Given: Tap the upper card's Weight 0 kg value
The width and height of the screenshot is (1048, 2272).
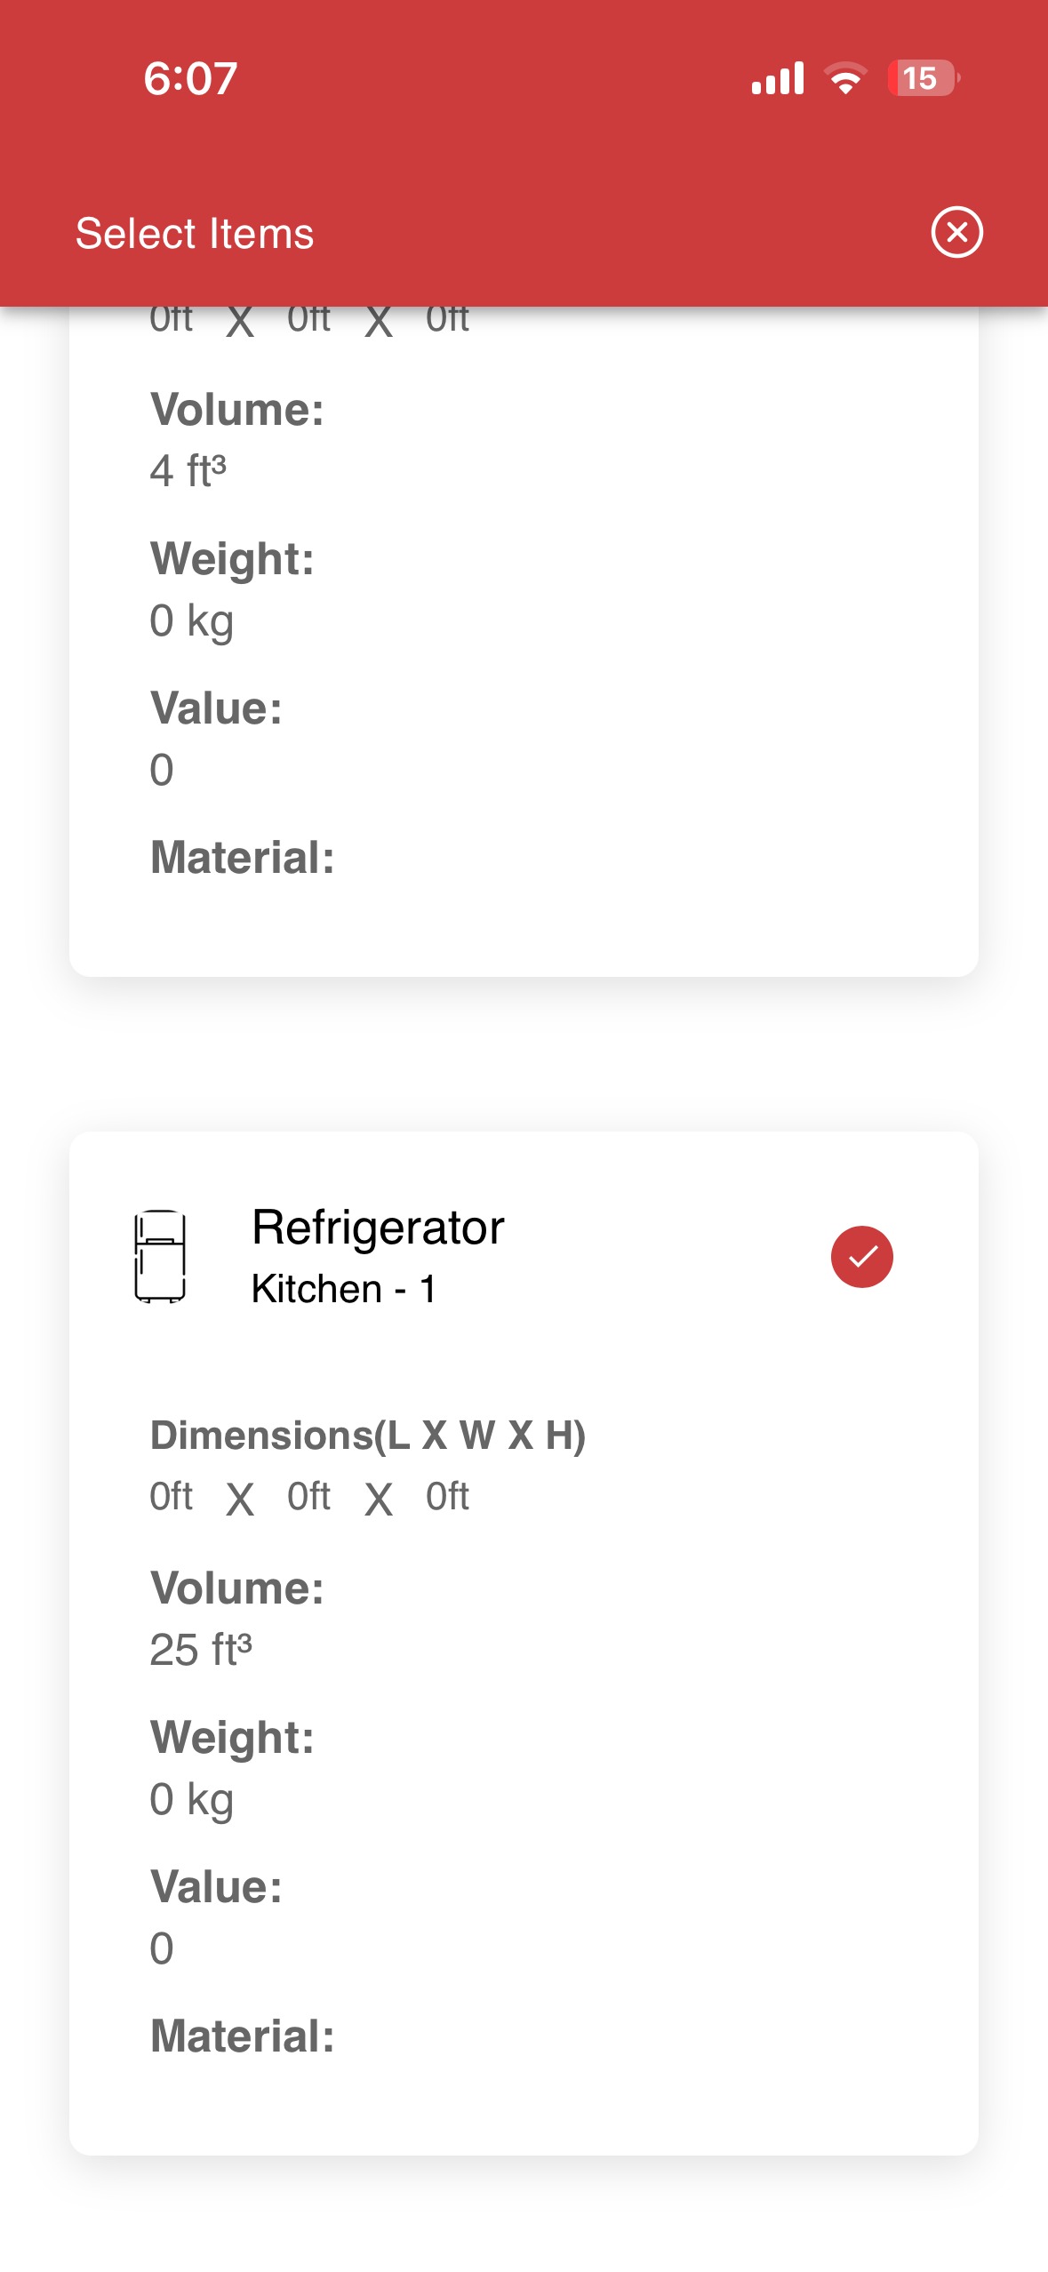Looking at the screenshot, I should 191,620.
